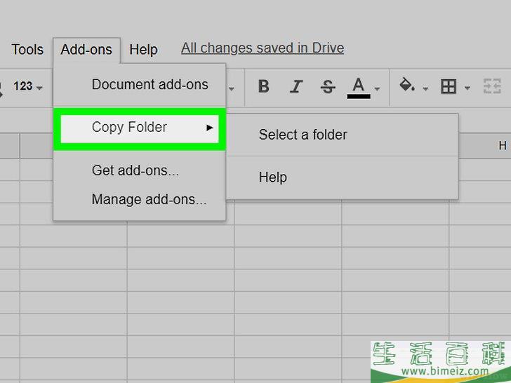Toggle italic formatting

tap(296, 86)
